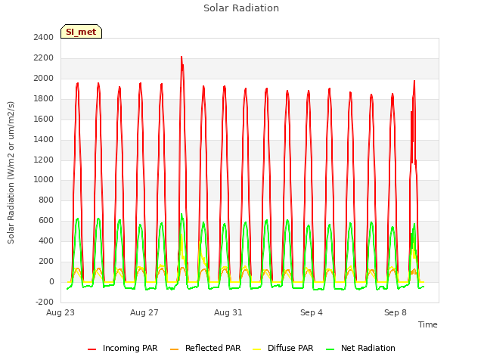Screen dimensions: 484x363
Task: Click the 400 y-axis tick label
Action: (46, 240)
